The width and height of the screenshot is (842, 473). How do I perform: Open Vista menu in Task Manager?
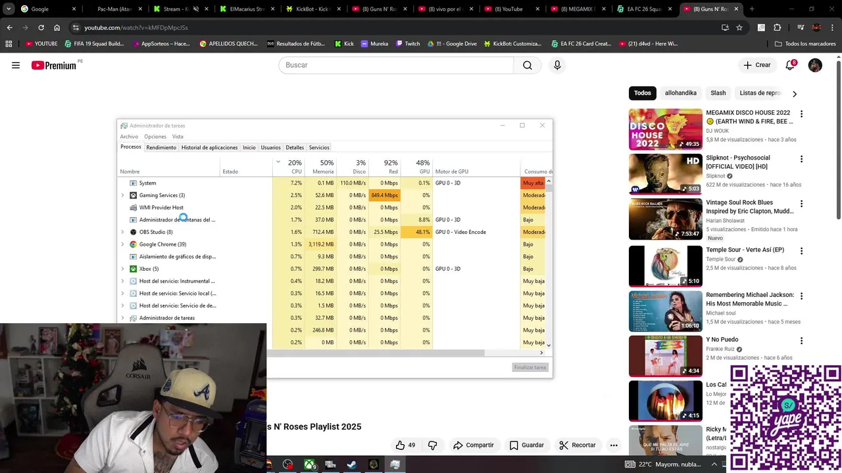pos(178,137)
